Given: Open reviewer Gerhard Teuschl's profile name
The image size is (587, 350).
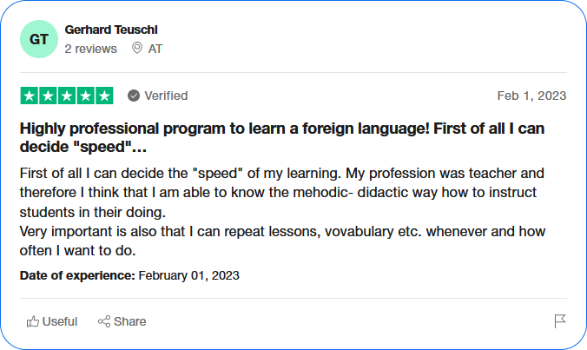Looking at the screenshot, I should (x=111, y=30).
